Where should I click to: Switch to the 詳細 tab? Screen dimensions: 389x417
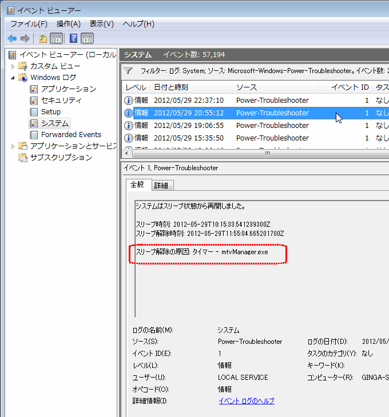click(x=162, y=185)
